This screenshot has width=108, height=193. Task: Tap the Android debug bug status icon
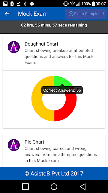pyautogui.click(x=32, y=4)
